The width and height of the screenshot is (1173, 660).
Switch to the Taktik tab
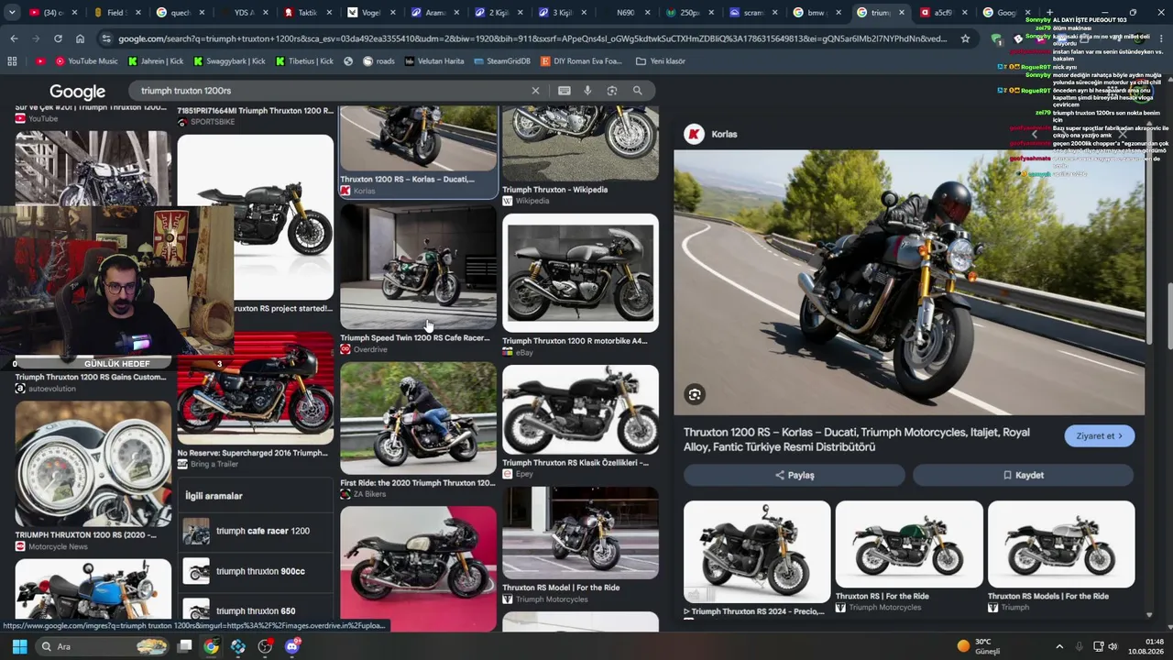(x=306, y=13)
